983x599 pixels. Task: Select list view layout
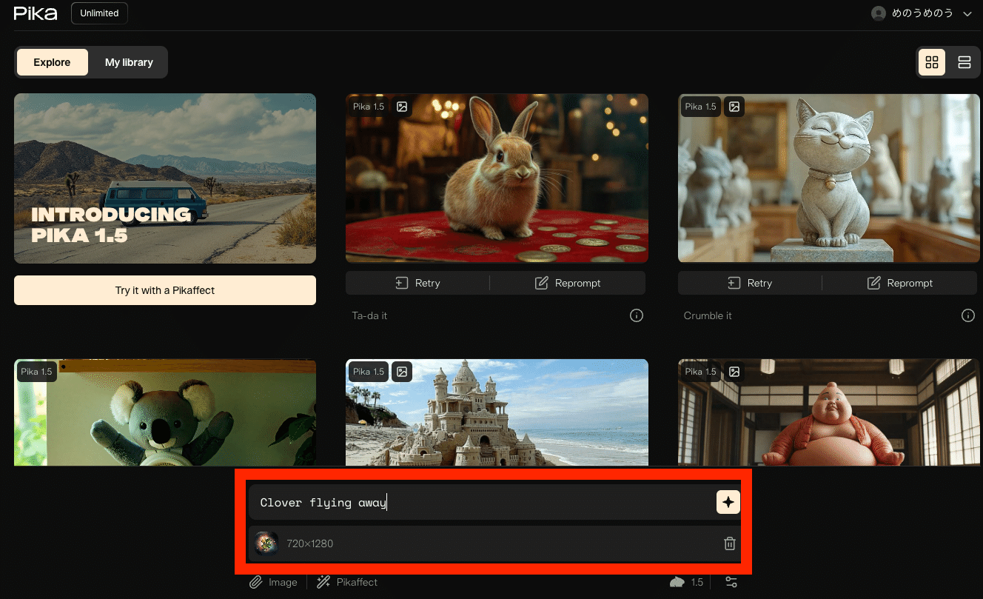[x=964, y=62]
